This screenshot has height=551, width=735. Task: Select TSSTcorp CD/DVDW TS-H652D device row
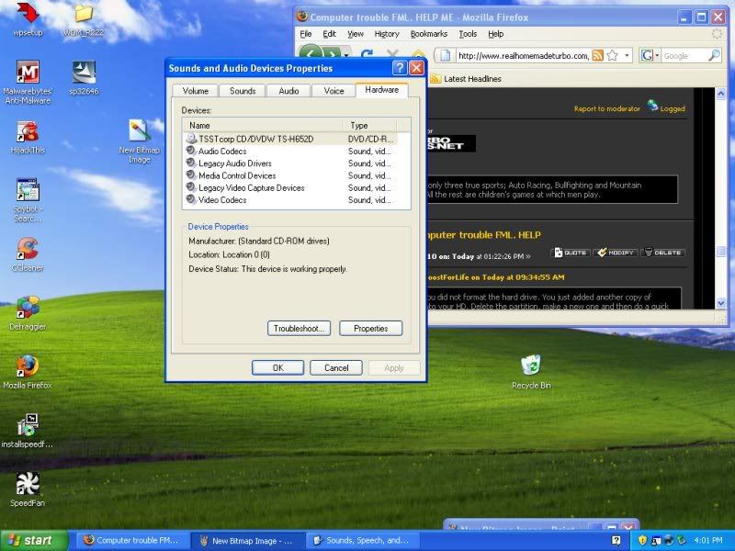coord(290,139)
